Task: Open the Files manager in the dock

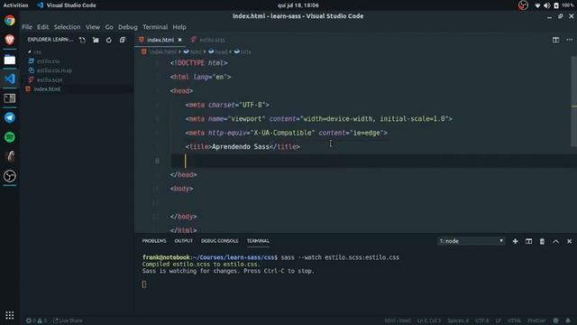Action: (10, 60)
